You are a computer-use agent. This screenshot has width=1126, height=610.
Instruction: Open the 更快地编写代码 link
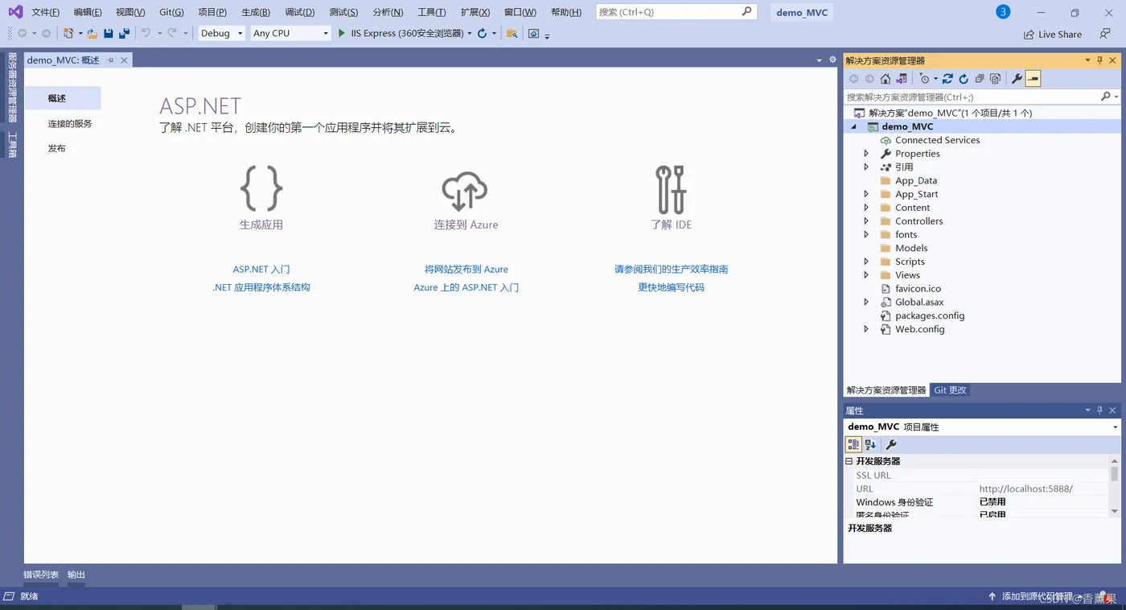672,287
